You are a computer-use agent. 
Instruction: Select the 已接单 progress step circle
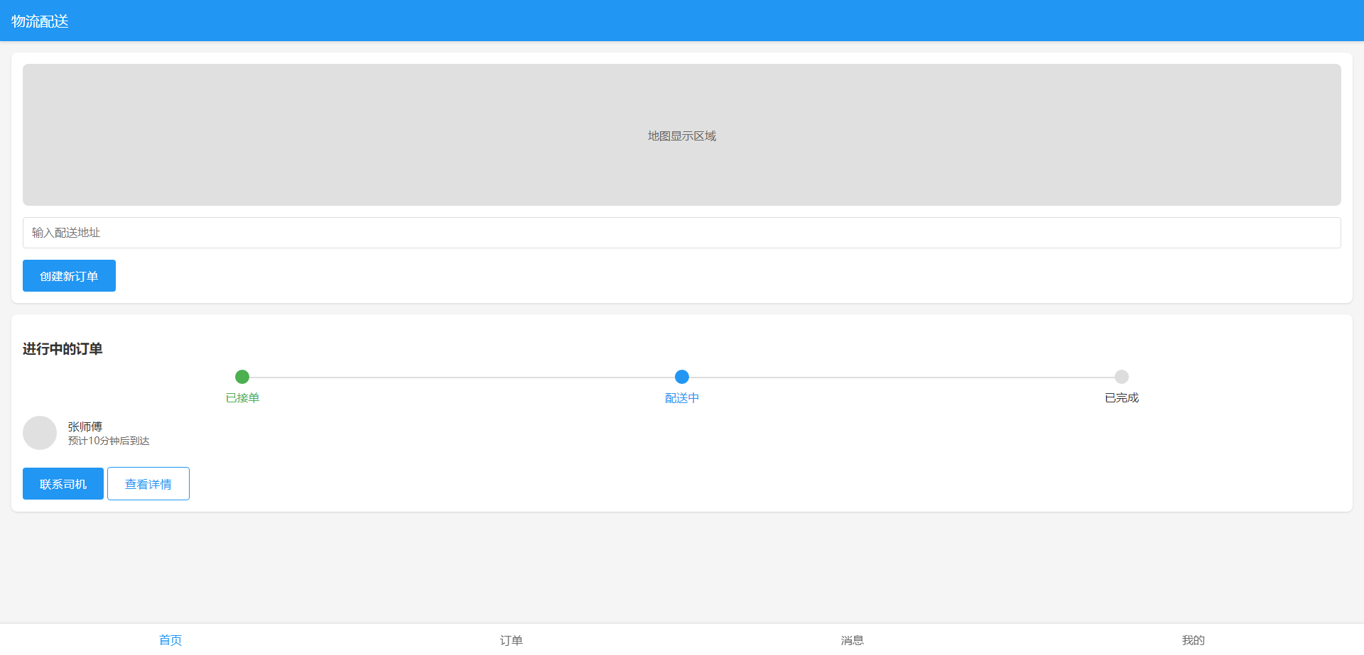pos(243,377)
